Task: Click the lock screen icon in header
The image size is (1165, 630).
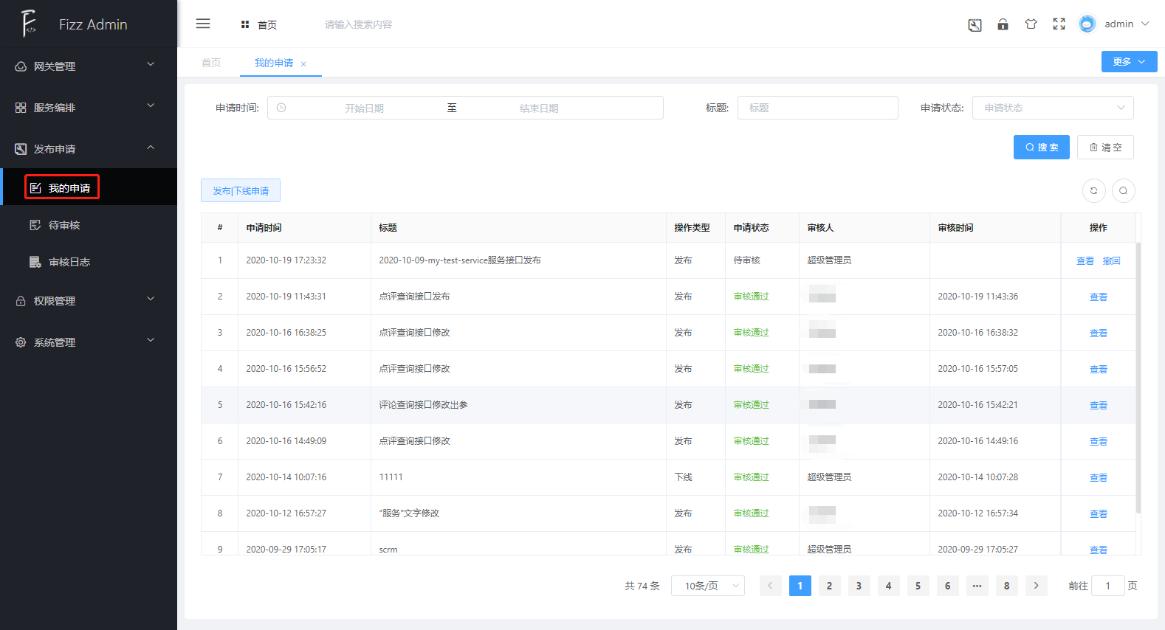Action: pyautogui.click(x=1003, y=24)
